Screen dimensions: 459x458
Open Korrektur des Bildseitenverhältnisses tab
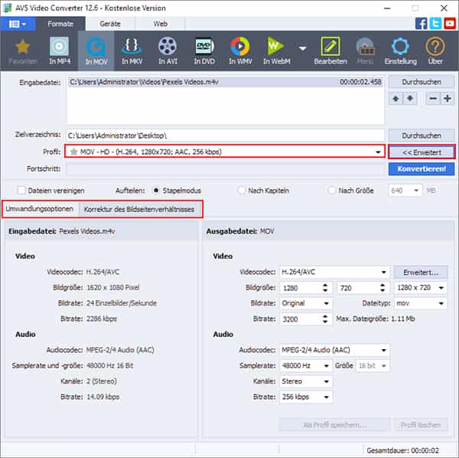[x=139, y=209]
